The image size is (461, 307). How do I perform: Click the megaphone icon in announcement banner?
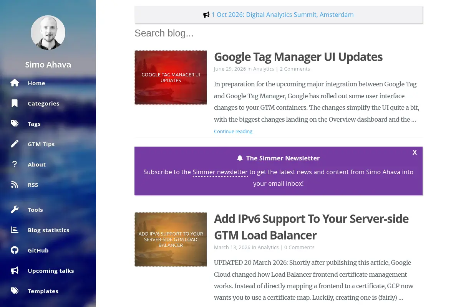206,15
